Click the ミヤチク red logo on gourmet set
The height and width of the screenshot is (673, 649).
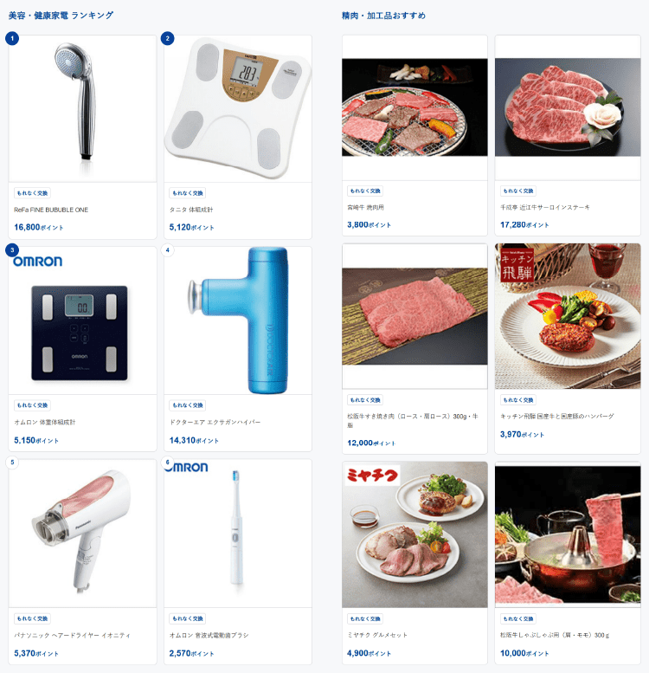coord(372,476)
